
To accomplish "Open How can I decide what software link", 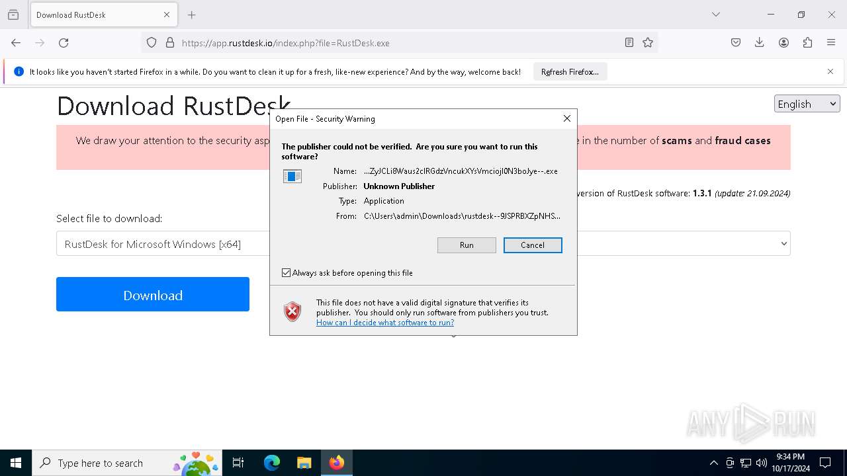I will [x=385, y=323].
